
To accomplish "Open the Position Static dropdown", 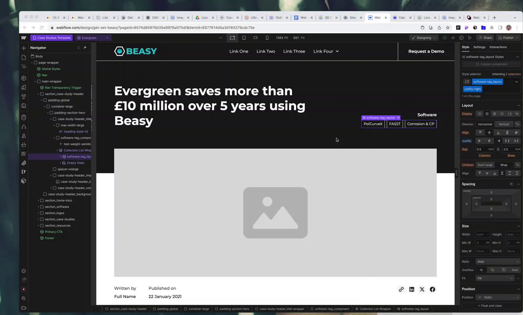I will point(498,297).
